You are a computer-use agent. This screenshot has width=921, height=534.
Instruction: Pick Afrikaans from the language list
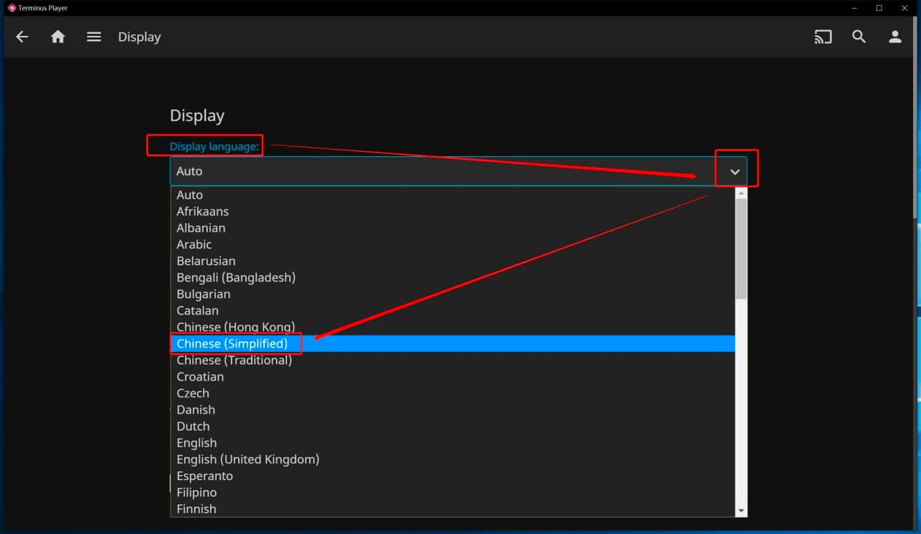point(203,212)
